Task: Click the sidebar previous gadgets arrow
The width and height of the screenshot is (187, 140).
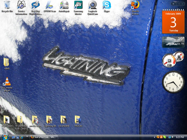Action: point(179,4)
